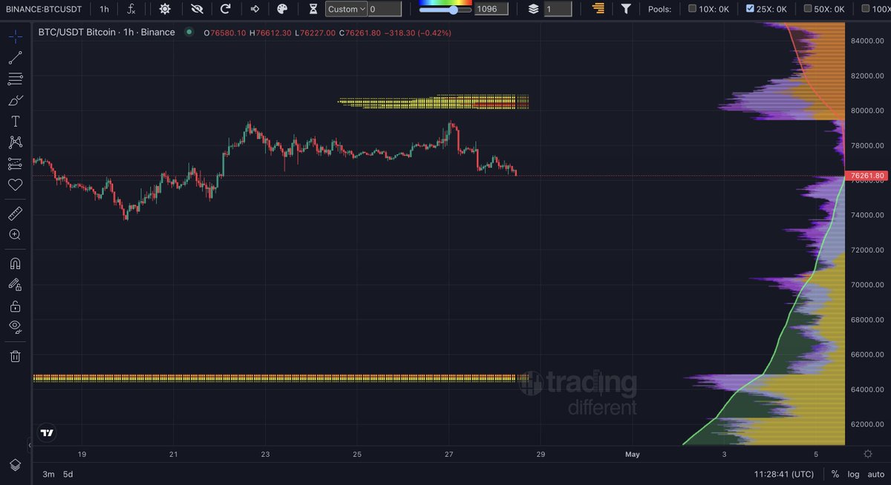Click the current price label 76261.80
The width and height of the screenshot is (891, 485).
[x=866, y=176]
